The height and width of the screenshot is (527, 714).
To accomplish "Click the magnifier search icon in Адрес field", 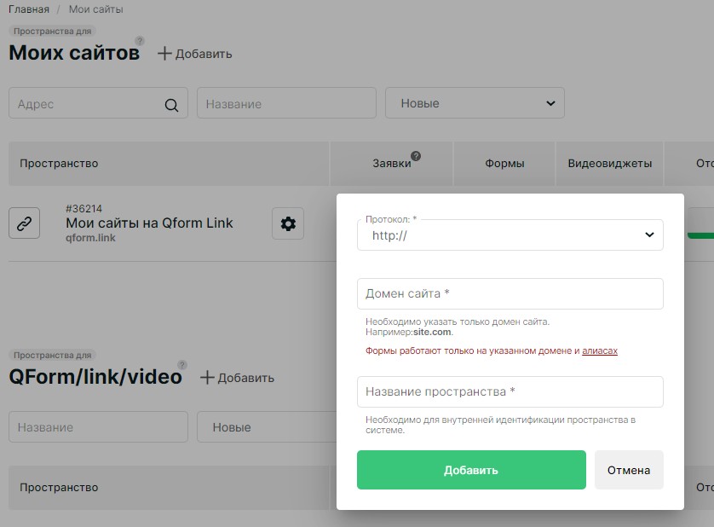I will 171,104.
